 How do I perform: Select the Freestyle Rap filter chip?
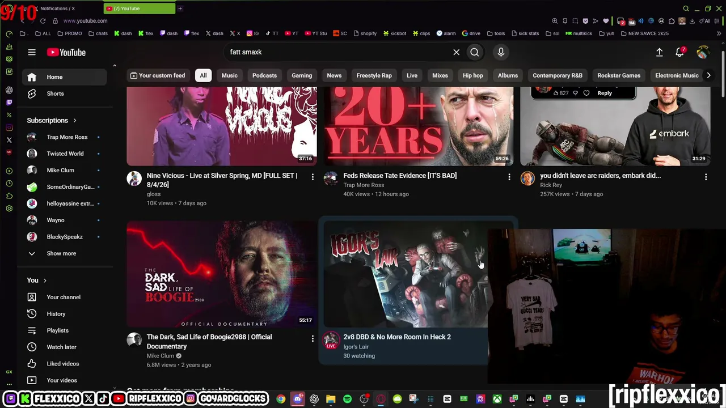[x=374, y=75]
